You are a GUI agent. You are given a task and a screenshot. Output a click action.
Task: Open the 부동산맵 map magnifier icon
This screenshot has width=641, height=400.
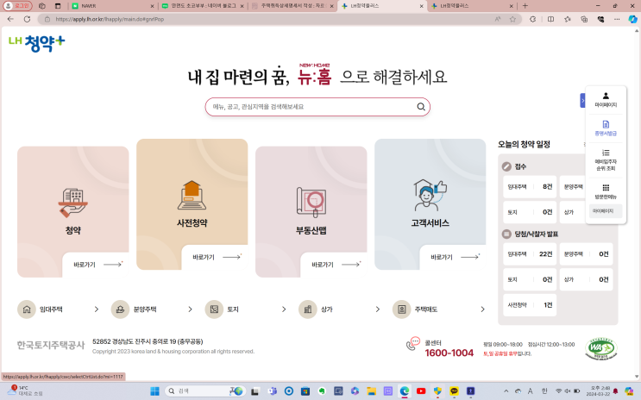pos(311,202)
